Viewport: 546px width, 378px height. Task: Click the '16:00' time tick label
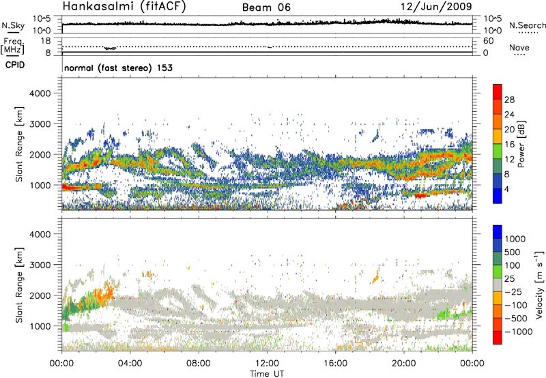335,364
